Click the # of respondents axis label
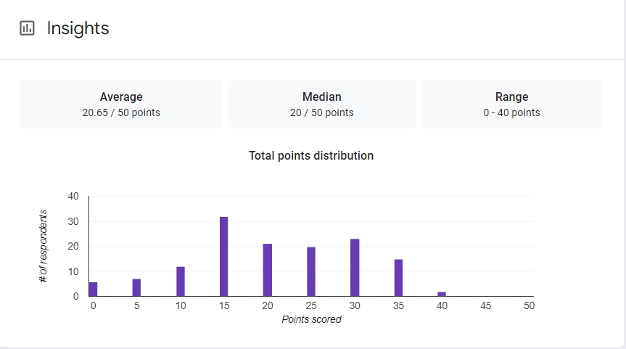626x349 pixels. [43, 245]
